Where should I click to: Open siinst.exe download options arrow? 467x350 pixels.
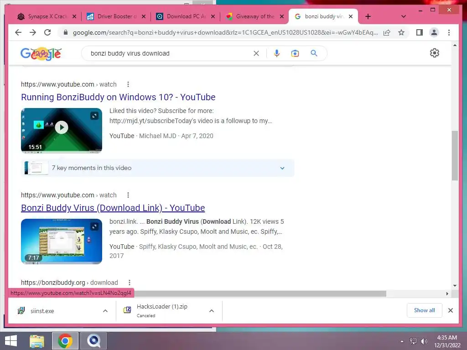click(105, 311)
